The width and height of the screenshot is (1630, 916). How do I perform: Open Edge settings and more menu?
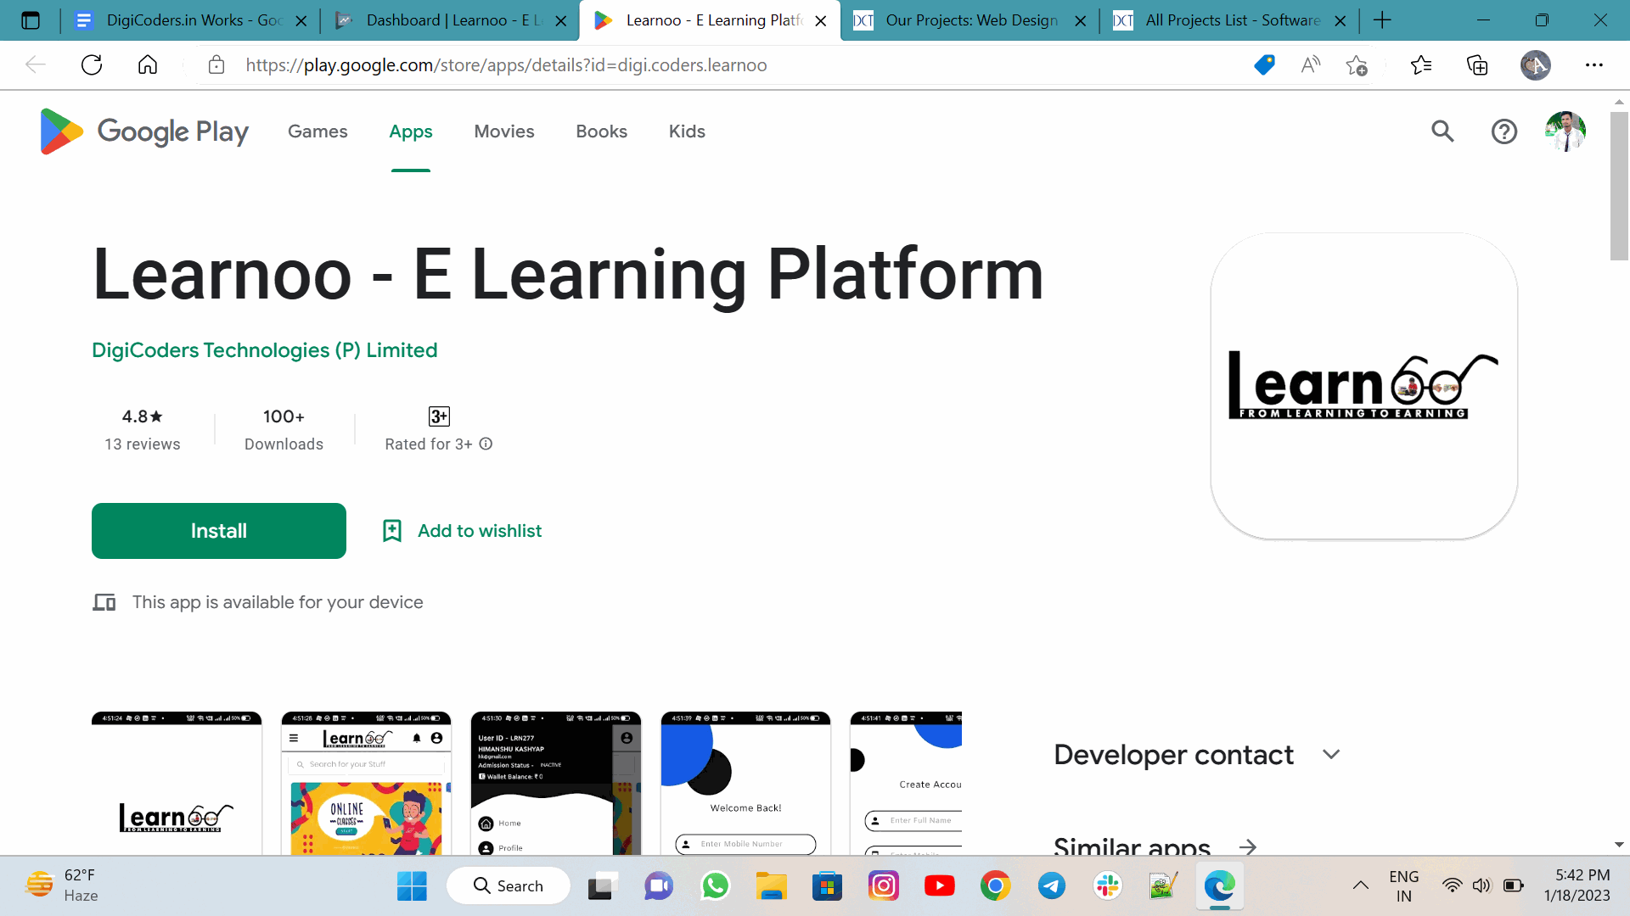(x=1594, y=65)
